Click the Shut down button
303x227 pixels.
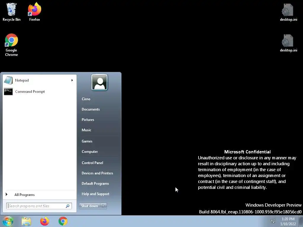click(x=90, y=206)
